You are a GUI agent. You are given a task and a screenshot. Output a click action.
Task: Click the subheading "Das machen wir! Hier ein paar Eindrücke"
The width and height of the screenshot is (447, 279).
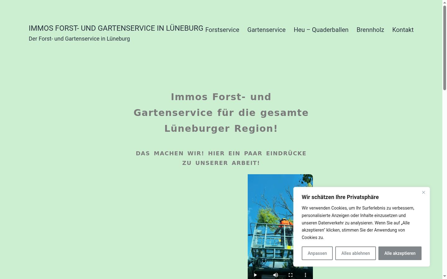tap(221, 158)
